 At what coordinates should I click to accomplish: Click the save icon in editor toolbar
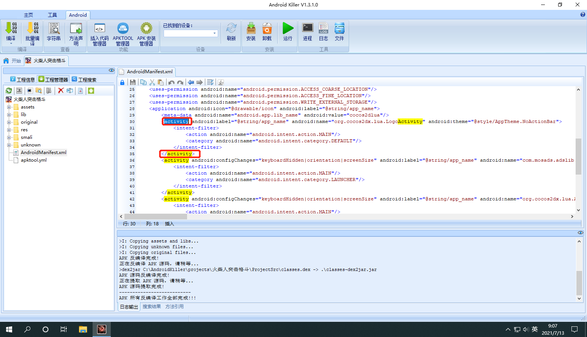click(132, 82)
